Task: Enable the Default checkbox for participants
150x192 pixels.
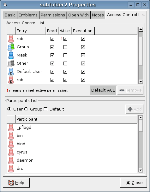Action: 46,109
